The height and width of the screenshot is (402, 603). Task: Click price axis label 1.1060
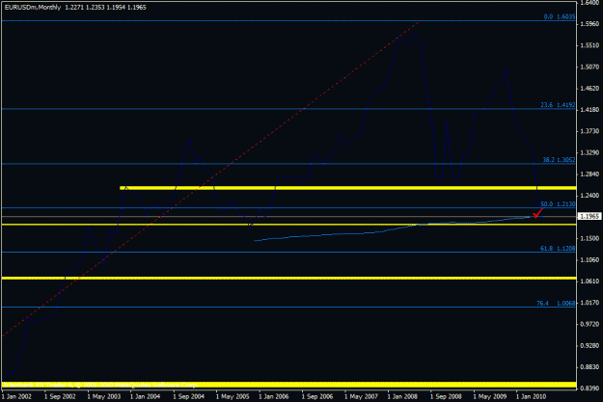click(x=589, y=259)
